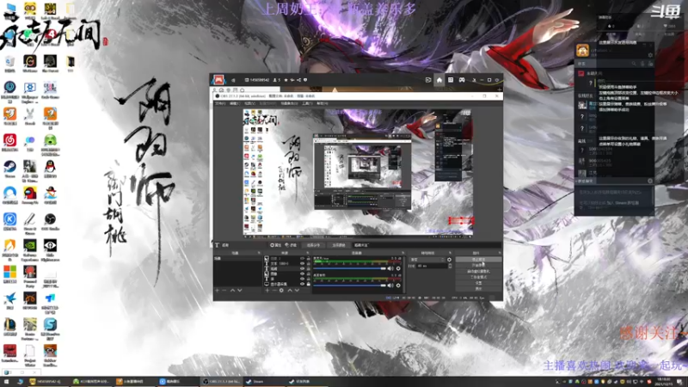Viewport: 688px width, 387px height.
Task: Click the star favorite icon beside room ID
Action: click(x=286, y=80)
